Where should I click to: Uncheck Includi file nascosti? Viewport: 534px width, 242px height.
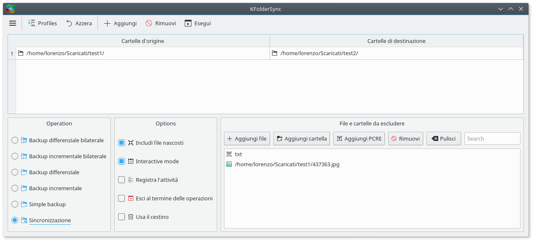[121, 143]
